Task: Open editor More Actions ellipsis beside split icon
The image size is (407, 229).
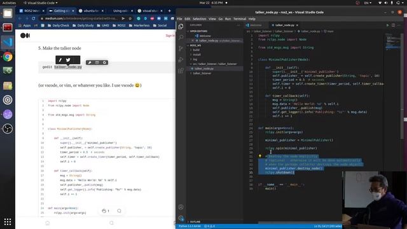Action: 399,25
